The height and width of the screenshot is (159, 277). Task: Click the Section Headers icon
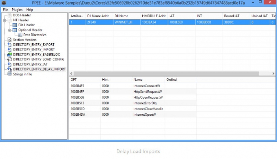(x=10, y=40)
